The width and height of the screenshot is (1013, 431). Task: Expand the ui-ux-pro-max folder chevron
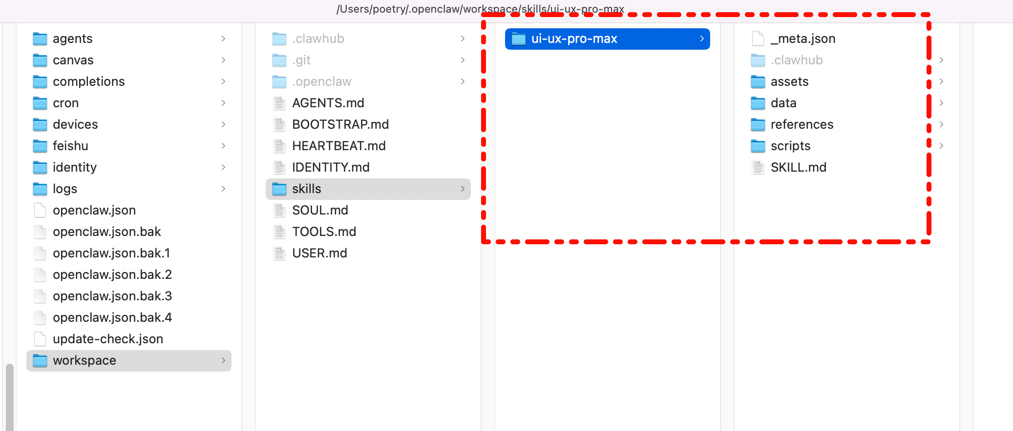[x=702, y=39]
